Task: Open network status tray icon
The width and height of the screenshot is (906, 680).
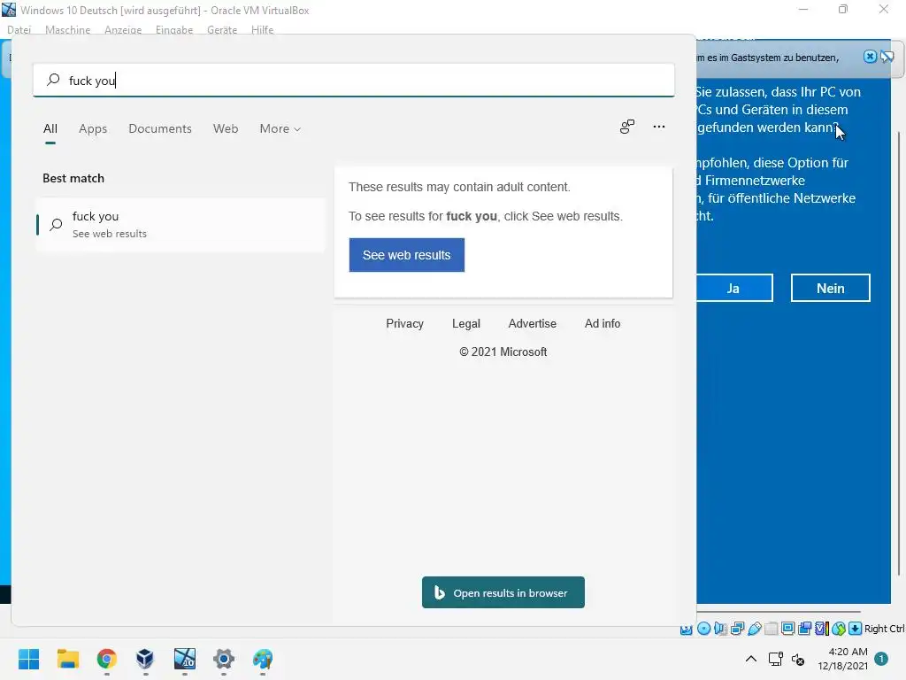Action: pos(775,659)
